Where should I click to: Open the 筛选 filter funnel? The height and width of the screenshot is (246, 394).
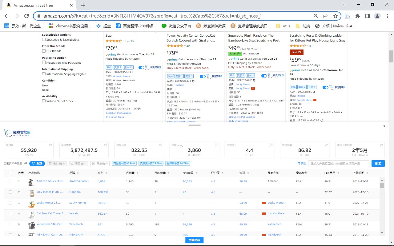(302, 164)
